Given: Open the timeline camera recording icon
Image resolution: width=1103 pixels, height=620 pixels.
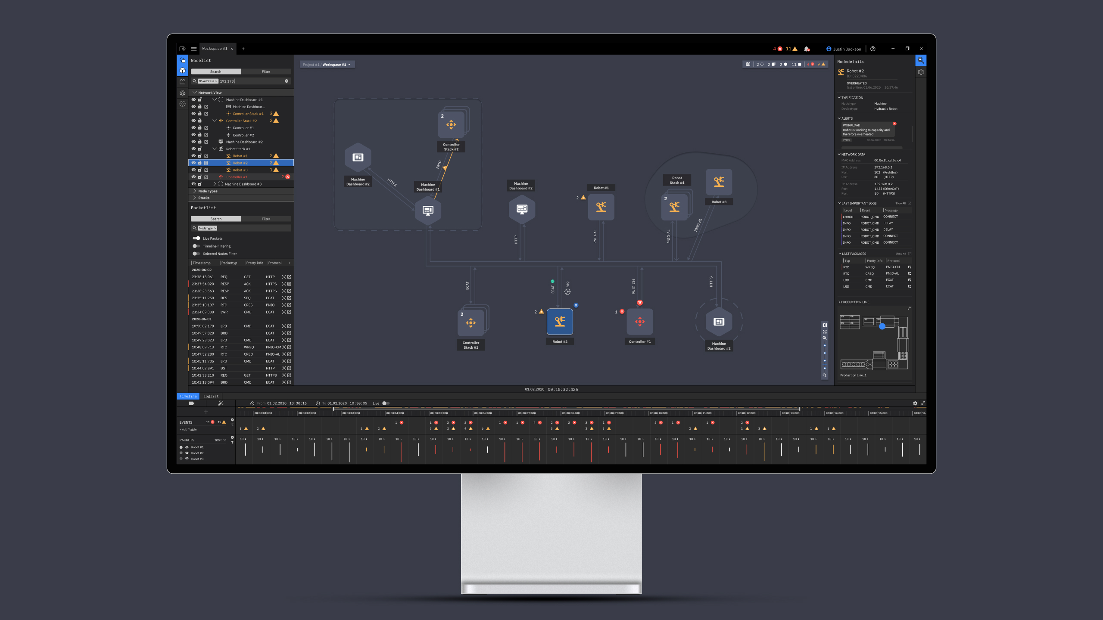Looking at the screenshot, I should pos(192,403).
